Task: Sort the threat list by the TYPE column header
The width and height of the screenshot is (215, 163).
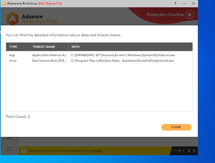Action: pos(18,47)
